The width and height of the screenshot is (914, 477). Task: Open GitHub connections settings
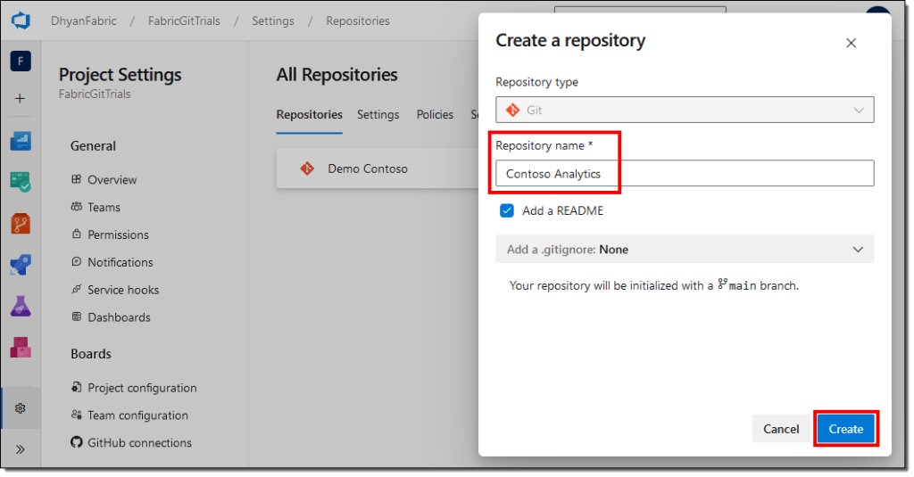[139, 443]
